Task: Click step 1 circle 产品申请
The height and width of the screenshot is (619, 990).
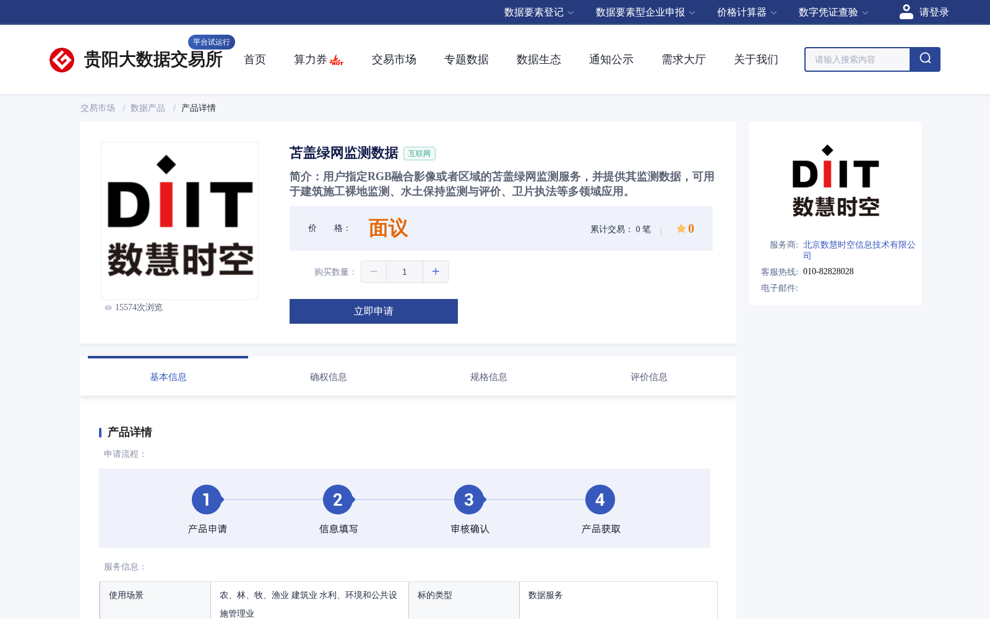Action: click(207, 500)
